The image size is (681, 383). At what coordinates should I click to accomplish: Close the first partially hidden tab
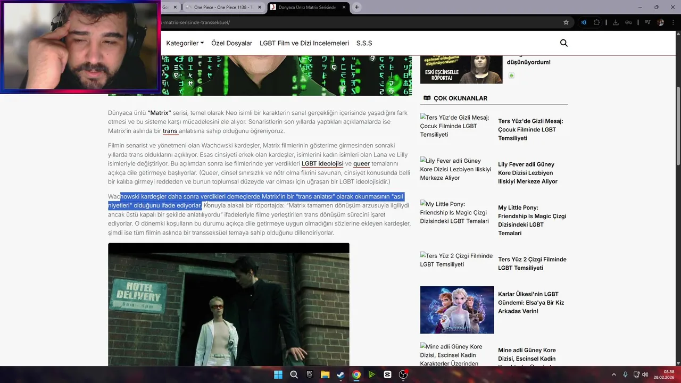[x=175, y=7]
